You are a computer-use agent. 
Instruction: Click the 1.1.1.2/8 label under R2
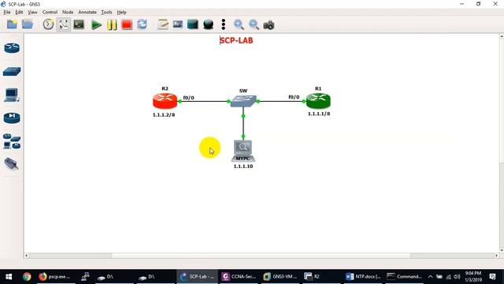pos(164,115)
